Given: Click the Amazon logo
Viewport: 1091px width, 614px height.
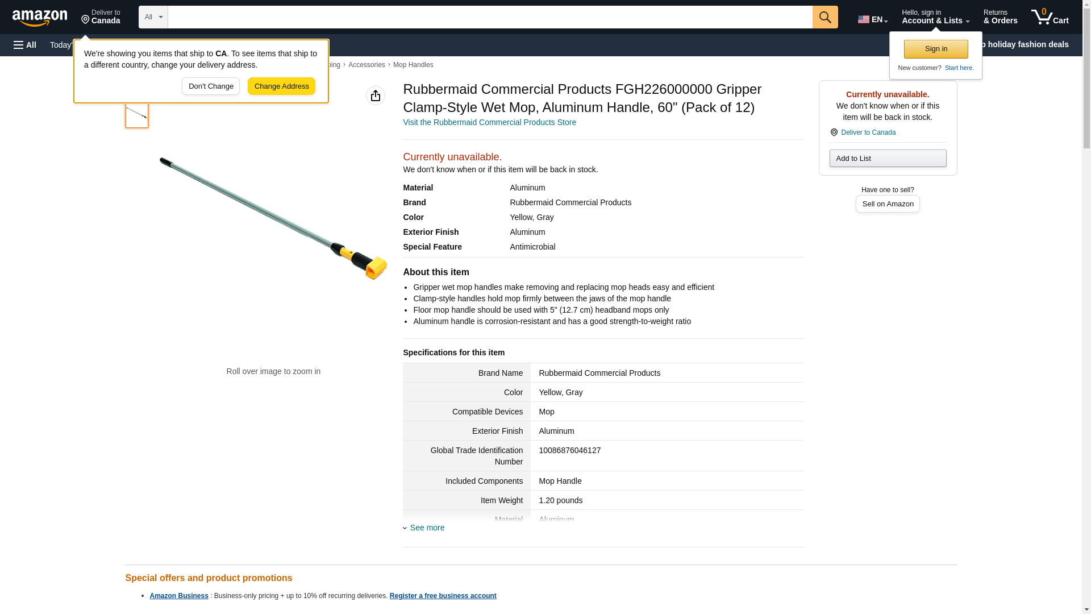Looking at the screenshot, I should coord(40,18).
